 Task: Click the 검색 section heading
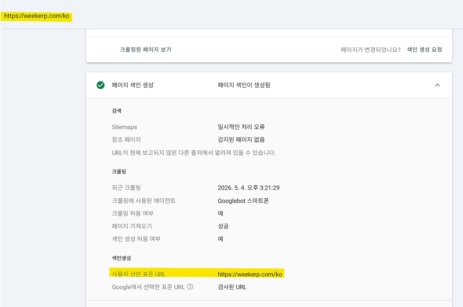tap(117, 111)
